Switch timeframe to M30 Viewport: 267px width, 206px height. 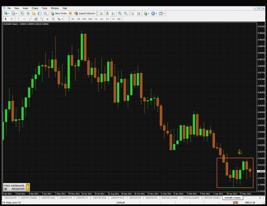pos(90,19)
